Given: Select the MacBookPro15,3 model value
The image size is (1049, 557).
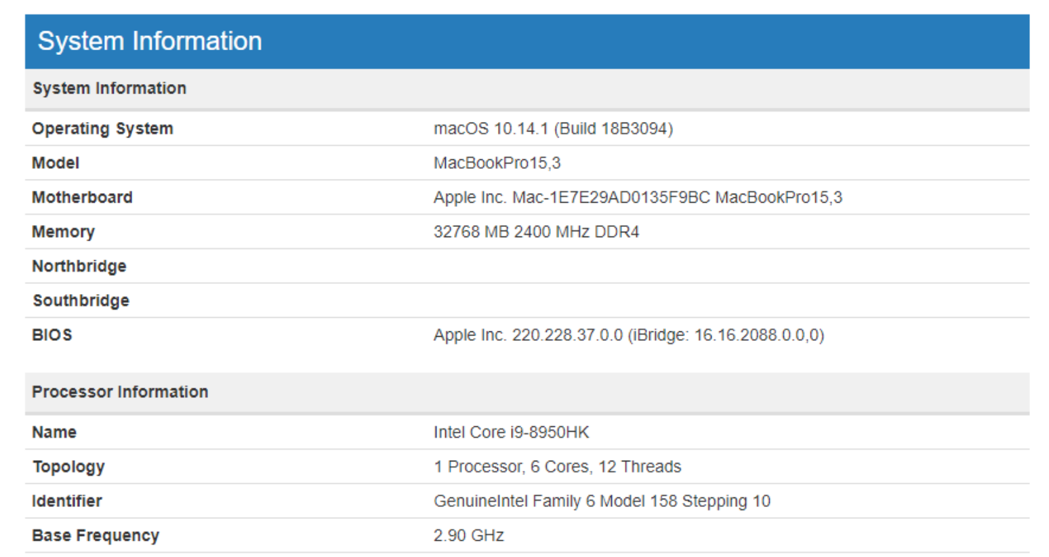Looking at the screenshot, I should [497, 163].
